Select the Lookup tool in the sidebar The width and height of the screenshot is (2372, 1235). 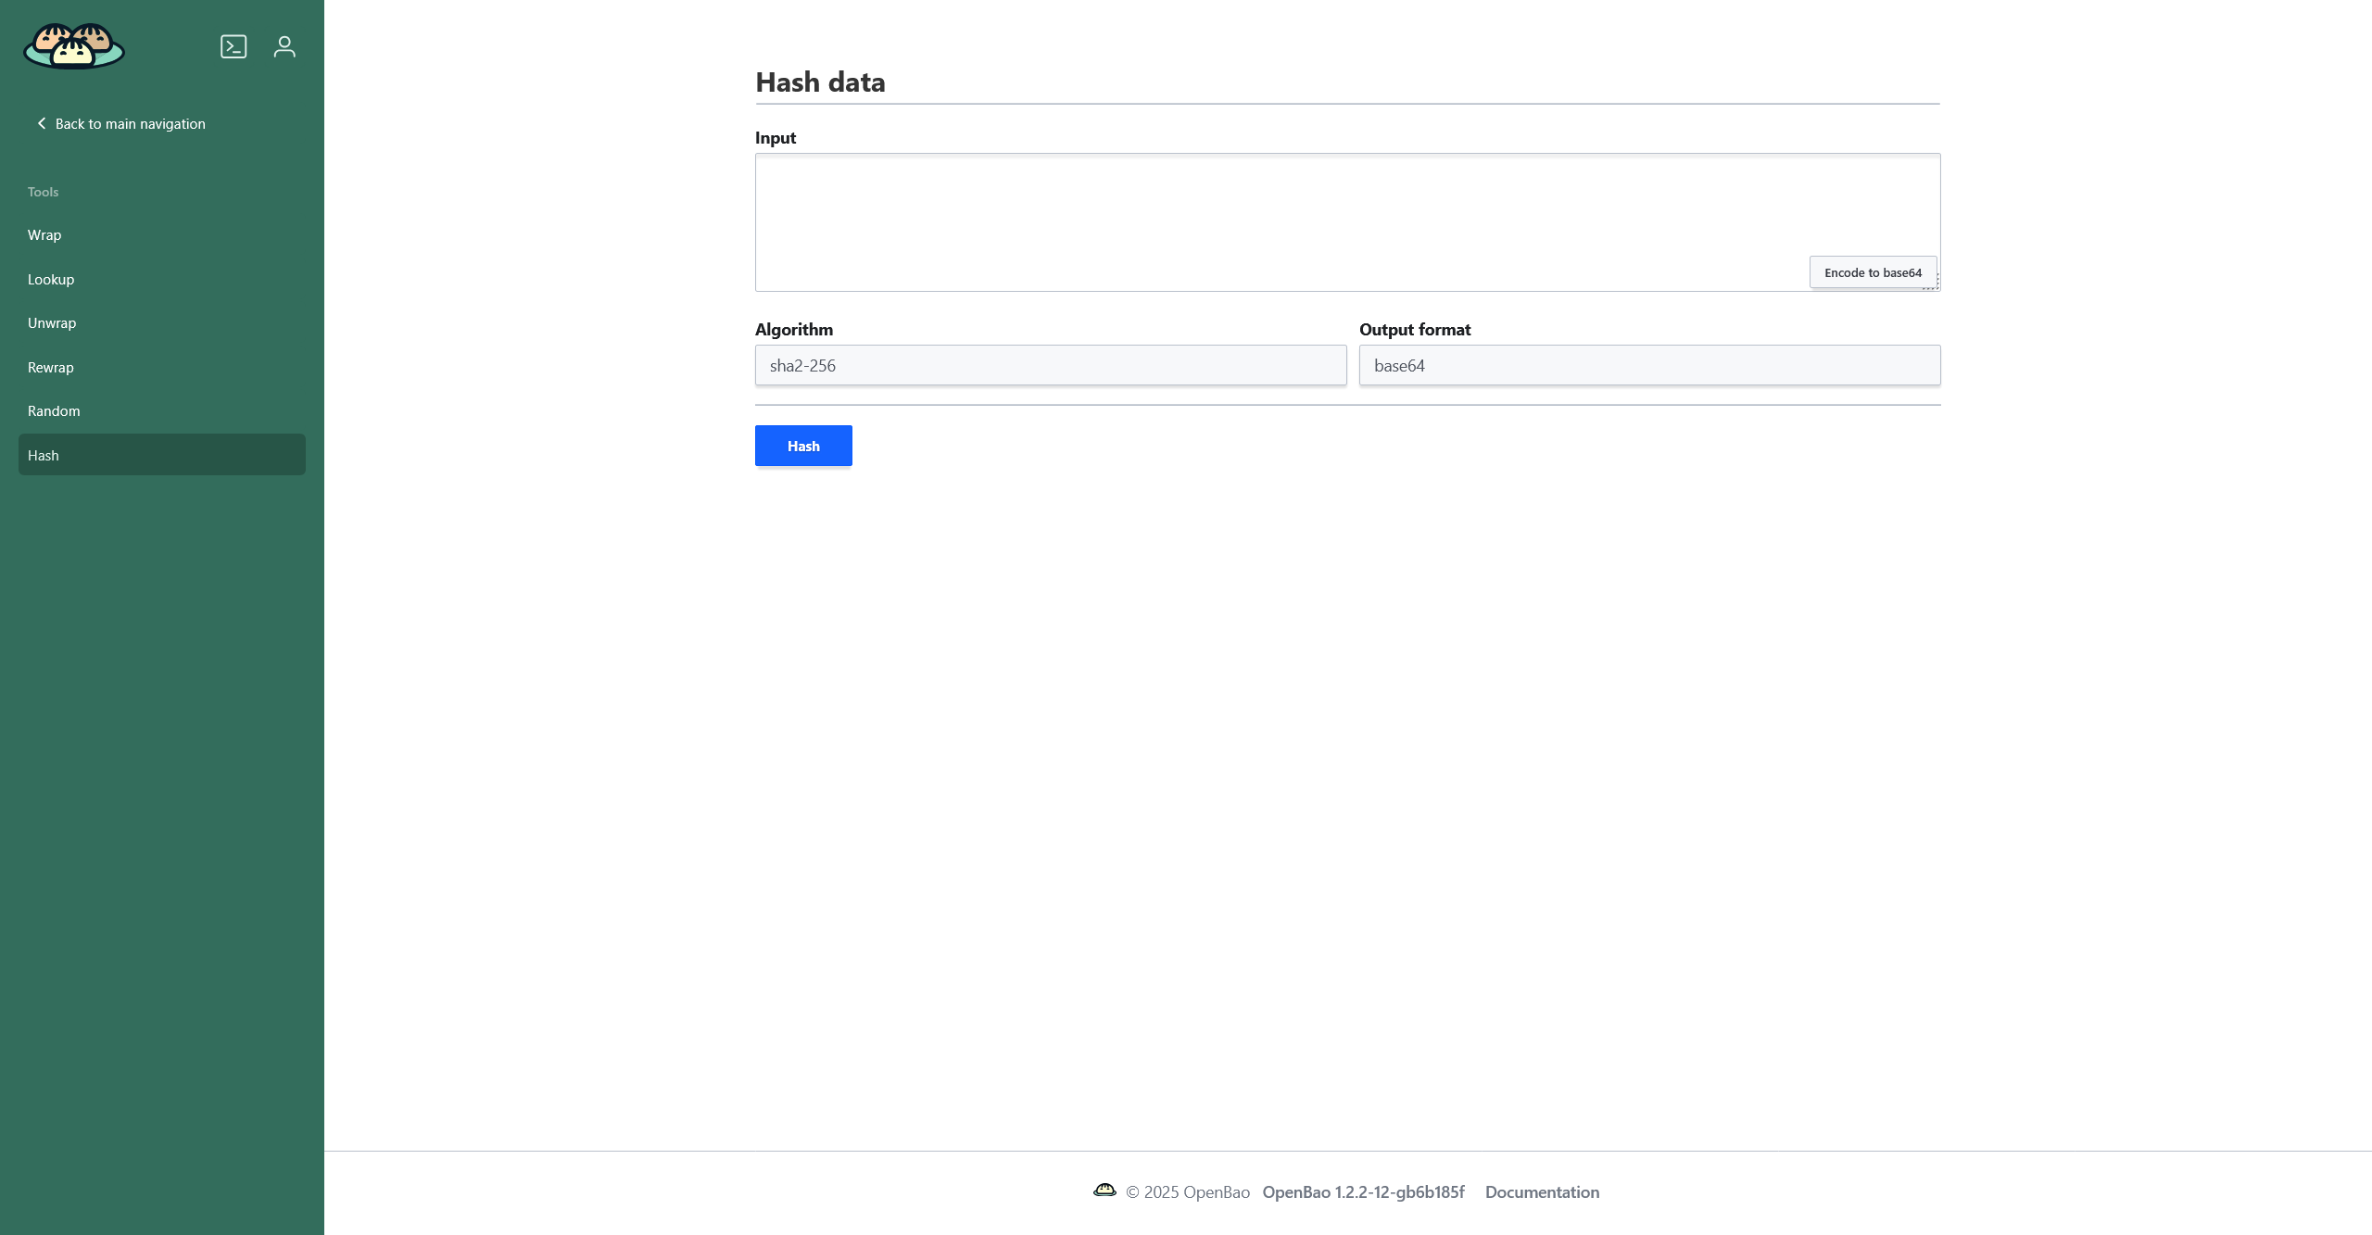coord(50,279)
